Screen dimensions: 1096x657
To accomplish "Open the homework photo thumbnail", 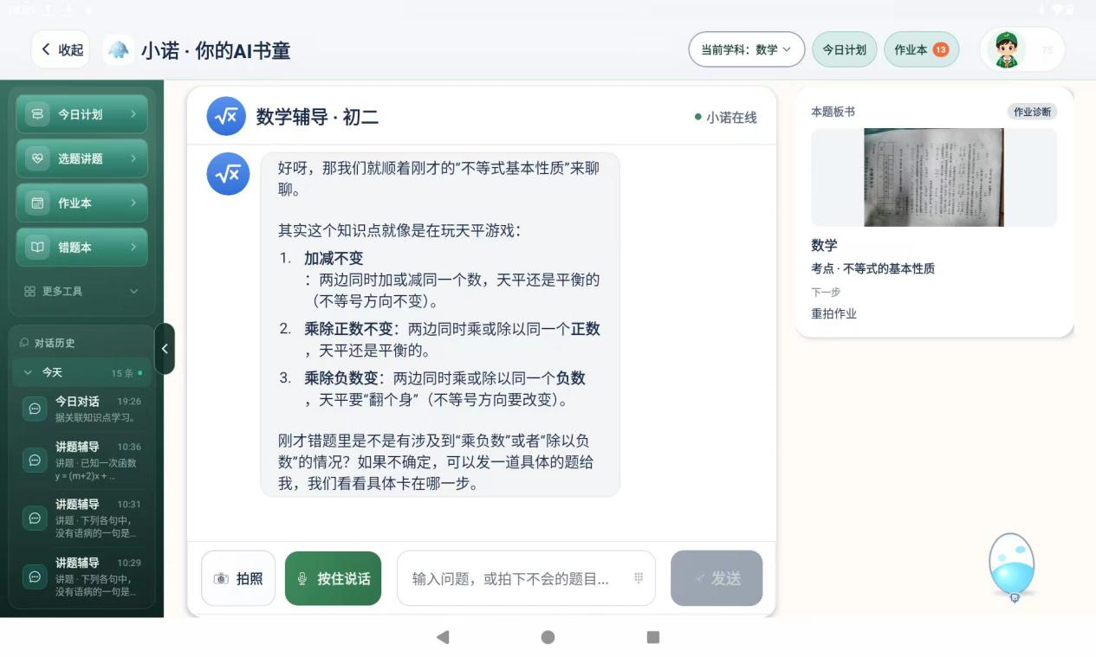I will click(x=934, y=177).
